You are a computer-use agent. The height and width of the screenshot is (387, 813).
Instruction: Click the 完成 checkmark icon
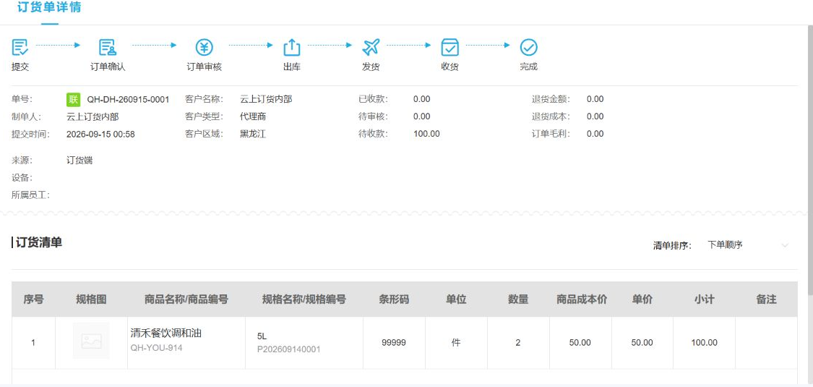(x=528, y=47)
